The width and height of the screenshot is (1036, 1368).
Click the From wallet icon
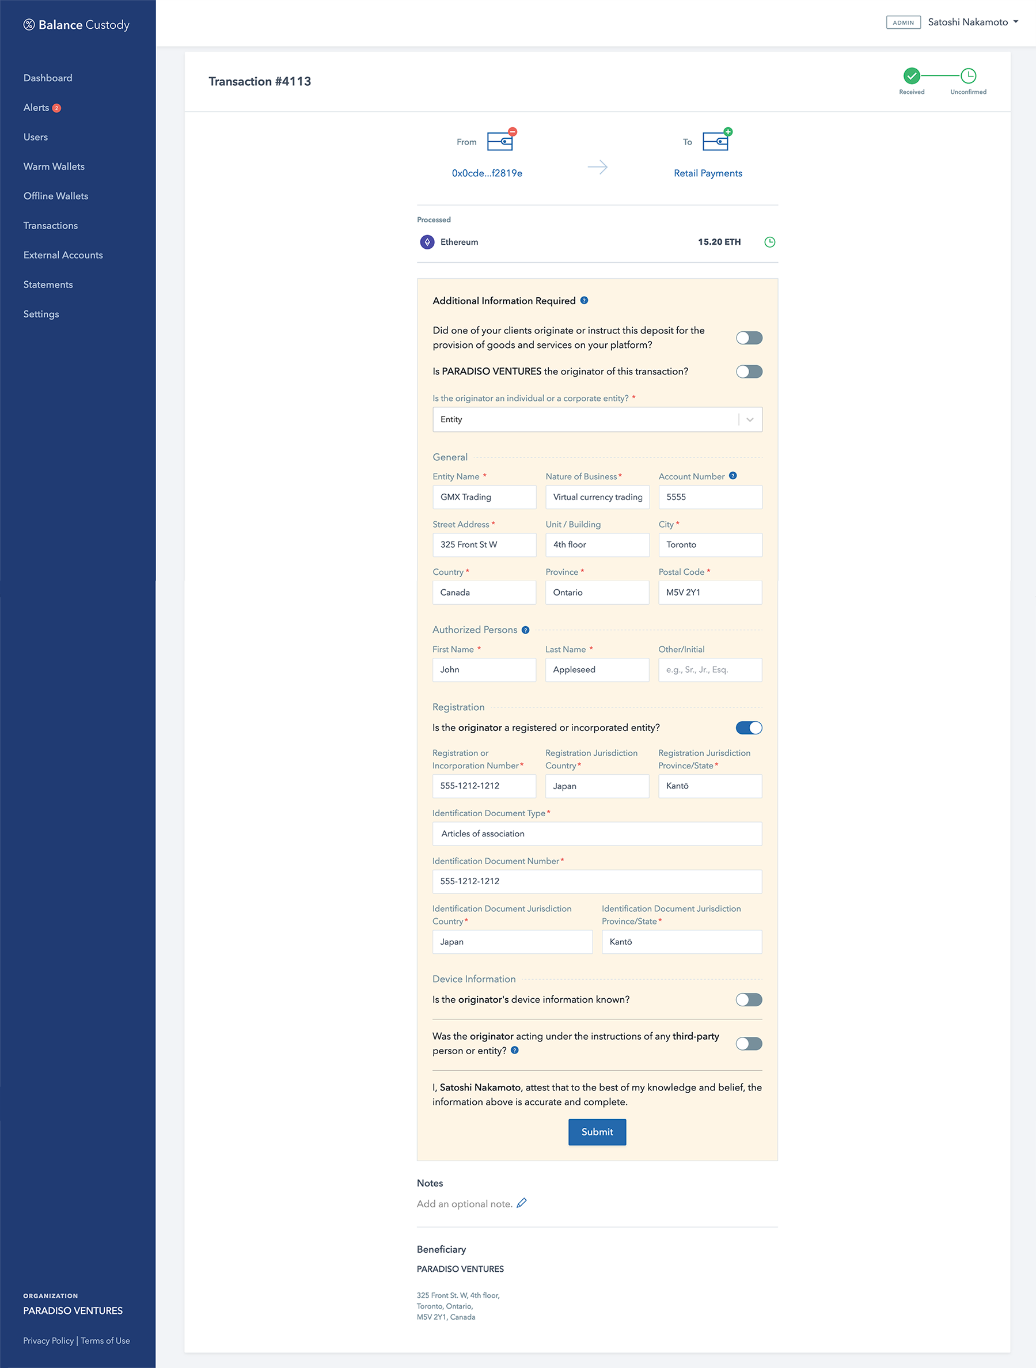[500, 141]
